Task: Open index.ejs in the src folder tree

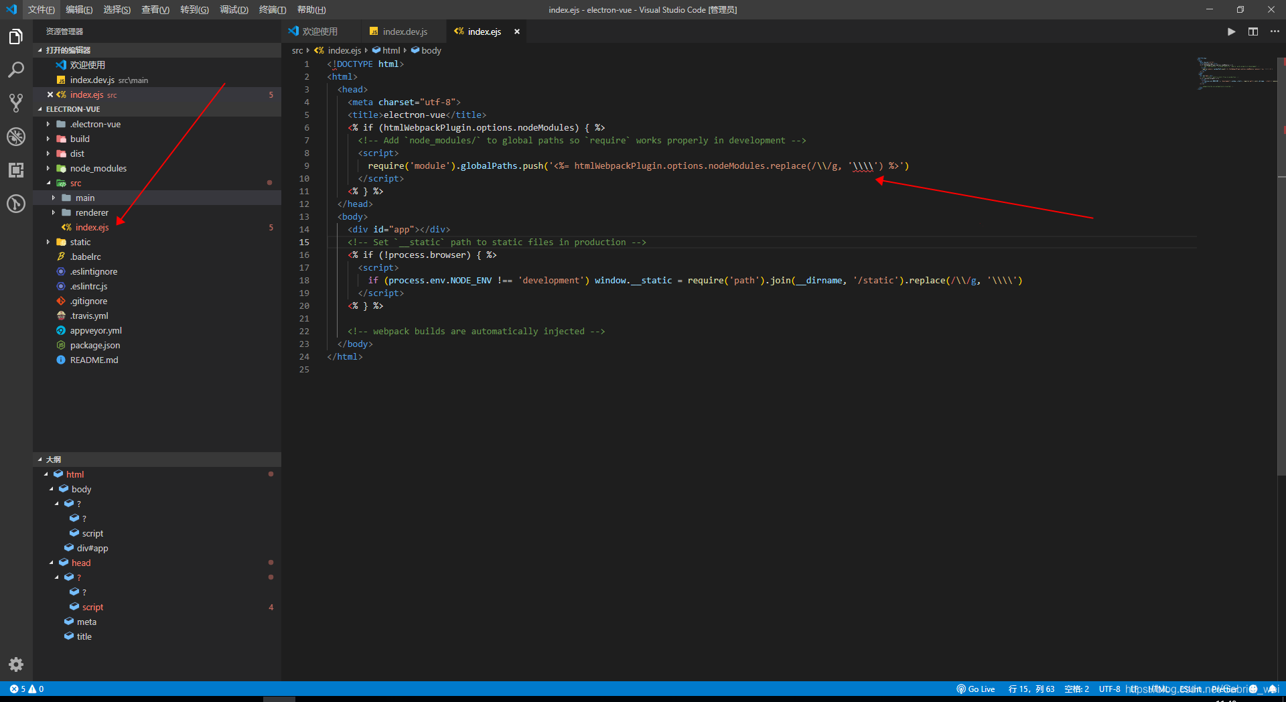Action: coord(157,227)
